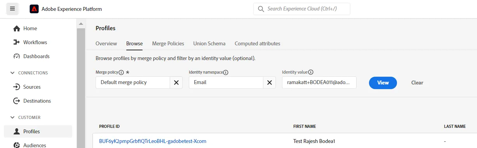Click the Test Rajesh Bodea1 cell
The width and height of the screenshot is (477, 148).
click(x=314, y=141)
